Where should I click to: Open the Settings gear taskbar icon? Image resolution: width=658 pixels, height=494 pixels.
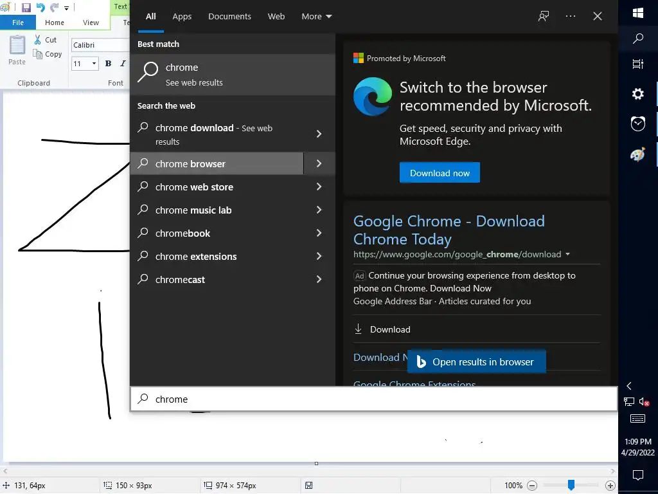pyautogui.click(x=638, y=94)
